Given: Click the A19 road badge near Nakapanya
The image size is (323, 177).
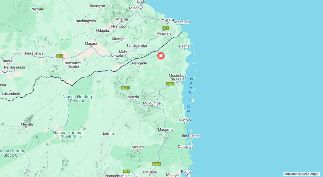Looking at the screenshot, I should tap(60, 56).
